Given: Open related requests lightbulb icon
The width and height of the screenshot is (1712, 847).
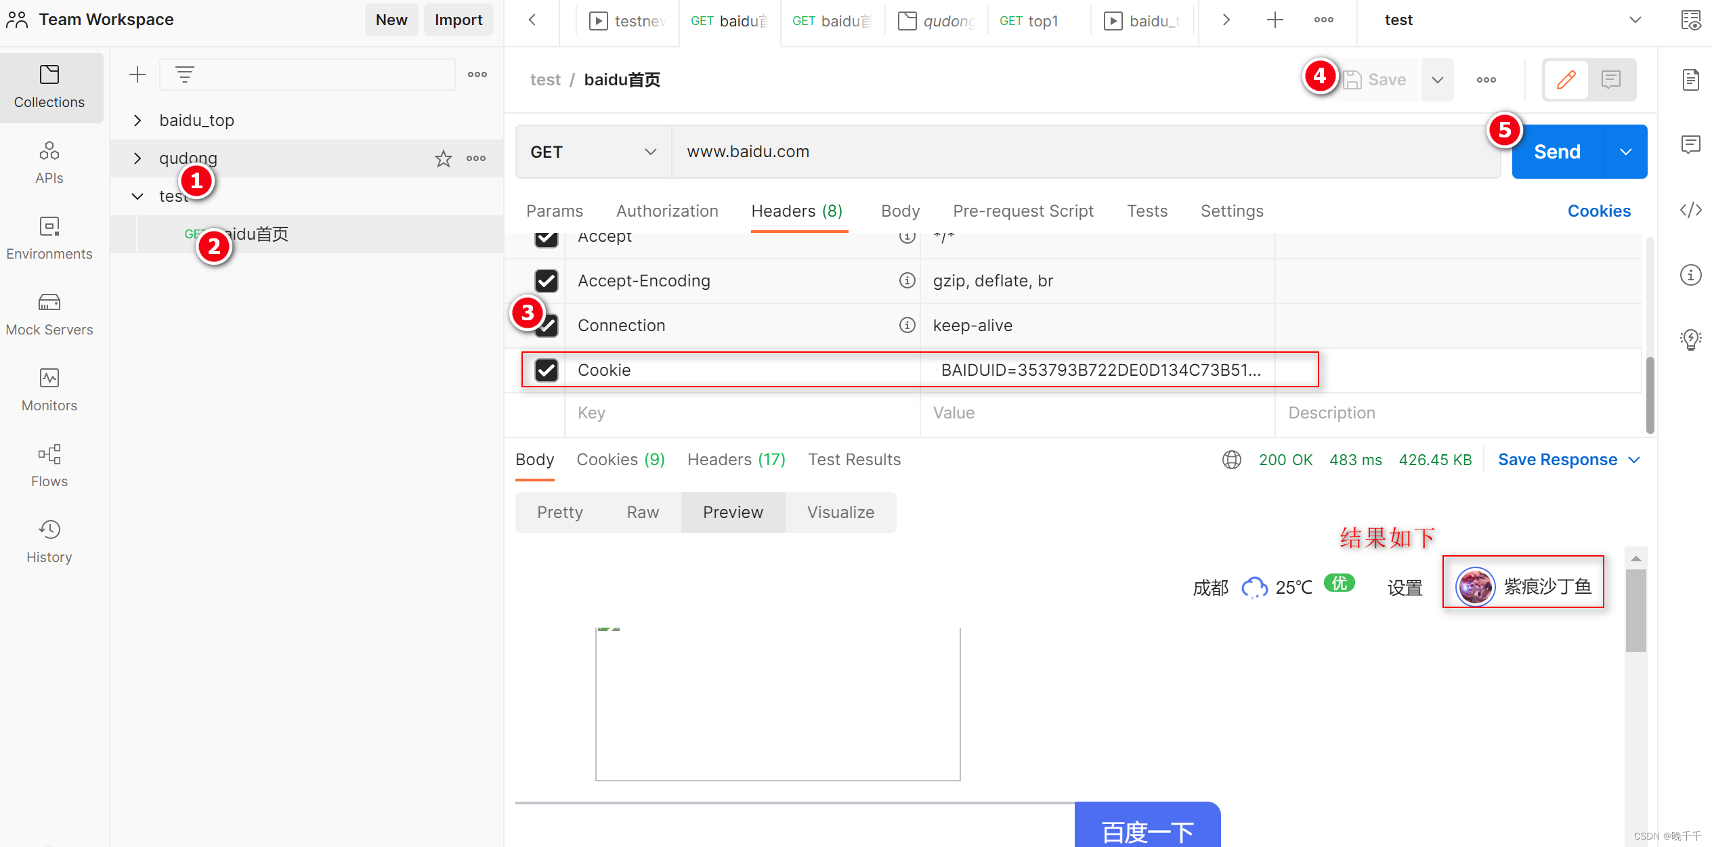Looking at the screenshot, I should tap(1691, 339).
